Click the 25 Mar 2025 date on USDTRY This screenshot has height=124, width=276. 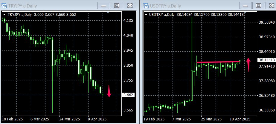[211, 119]
